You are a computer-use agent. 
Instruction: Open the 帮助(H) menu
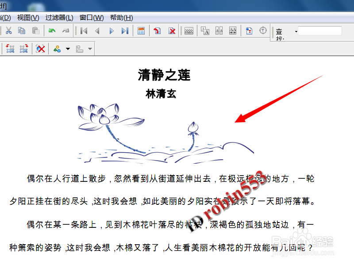(x=121, y=18)
